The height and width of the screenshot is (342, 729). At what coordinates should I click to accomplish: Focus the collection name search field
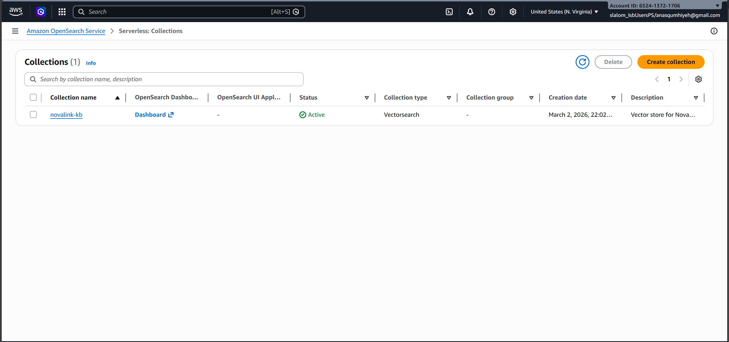pos(164,79)
